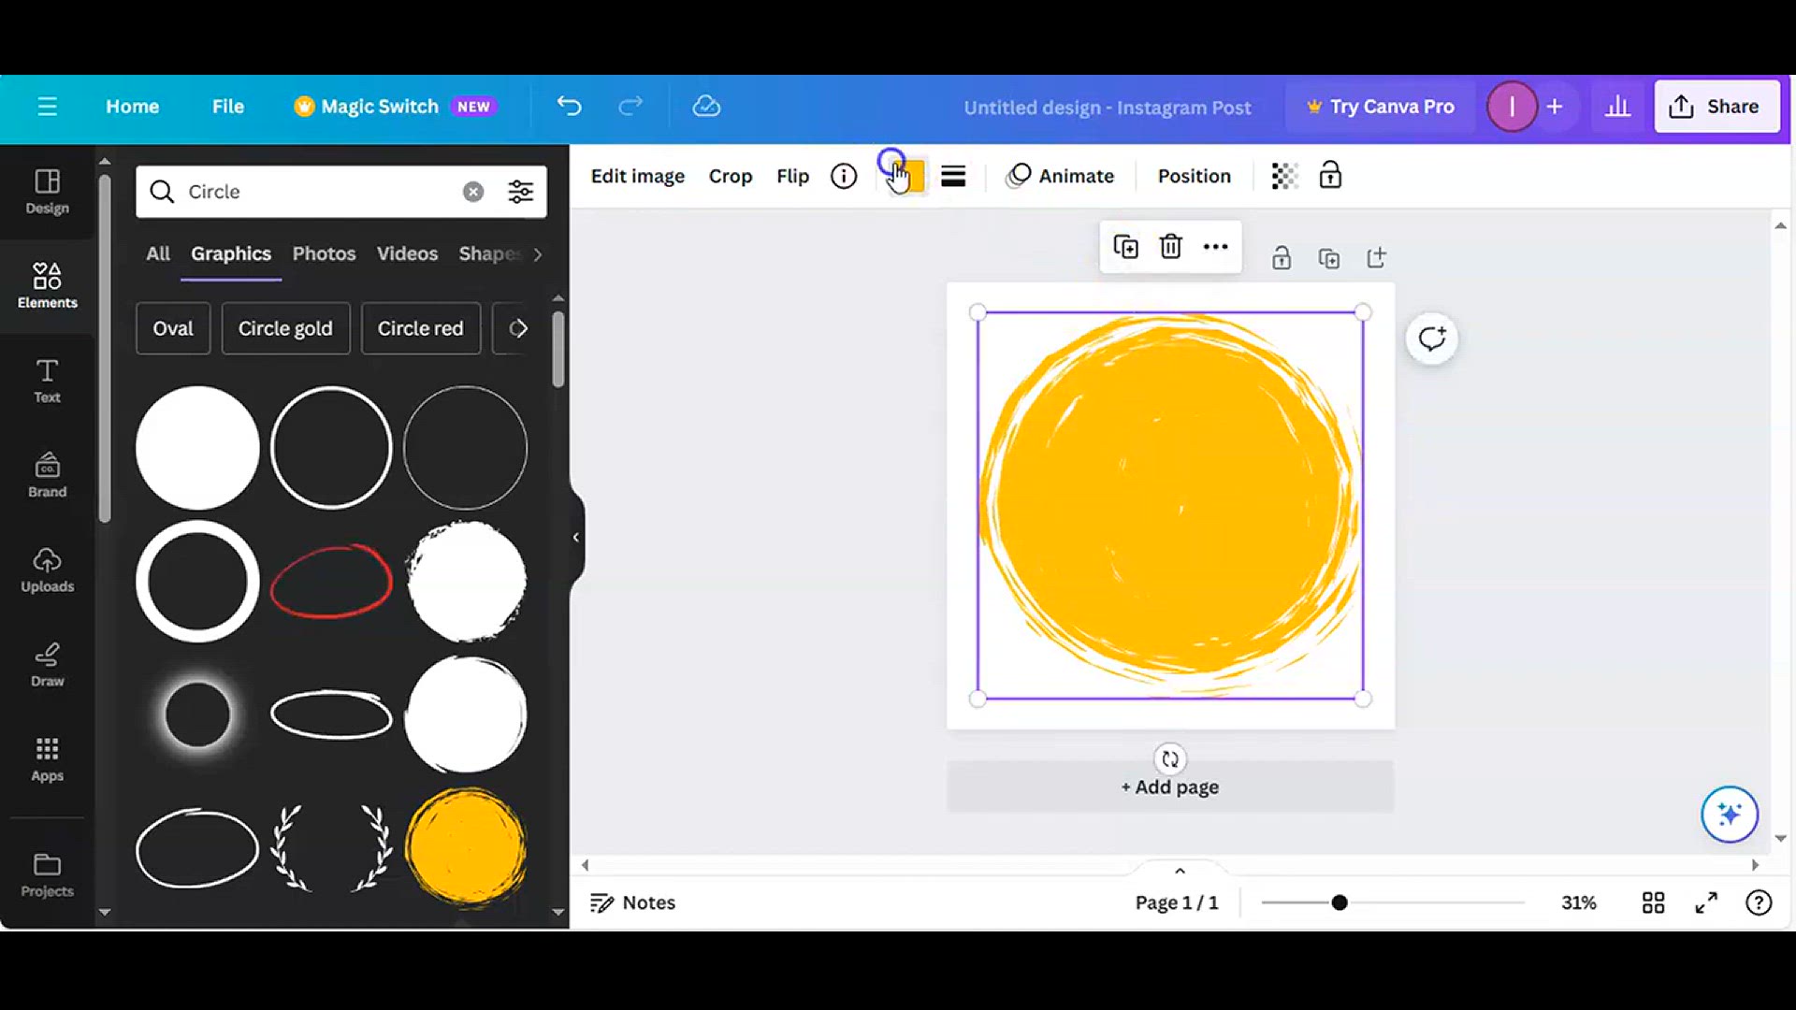The height and width of the screenshot is (1010, 1796).
Task: Open the yellow color swatch
Action: pos(909,176)
